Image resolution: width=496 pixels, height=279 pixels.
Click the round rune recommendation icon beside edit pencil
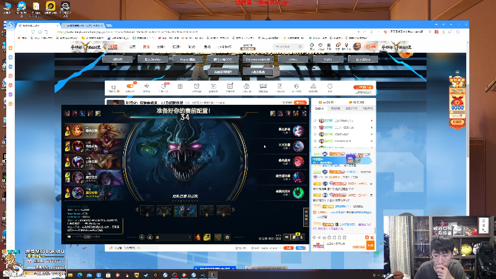click(142, 237)
